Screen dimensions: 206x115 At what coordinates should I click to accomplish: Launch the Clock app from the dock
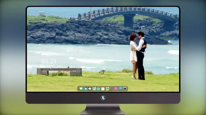[x=90, y=89]
